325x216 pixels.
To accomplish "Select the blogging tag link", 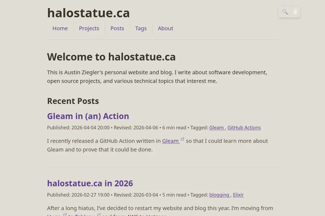I will click(x=220, y=195).
